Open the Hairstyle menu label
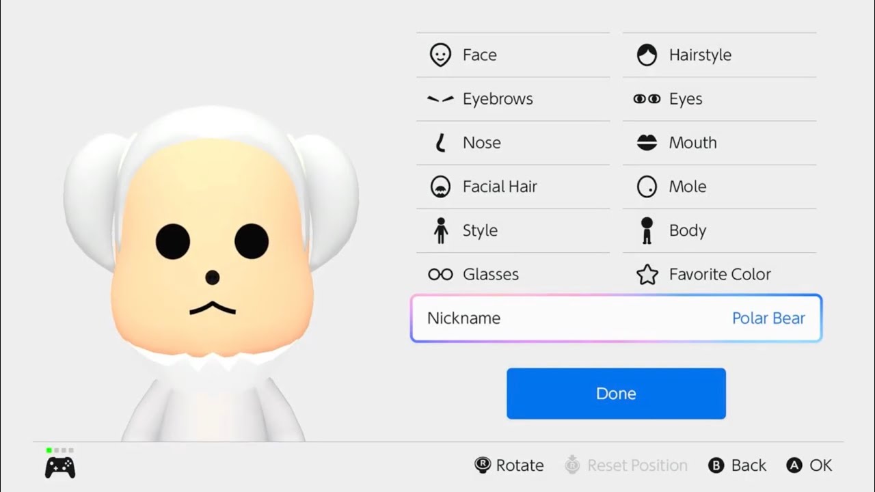This screenshot has height=492, width=875. pos(700,55)
